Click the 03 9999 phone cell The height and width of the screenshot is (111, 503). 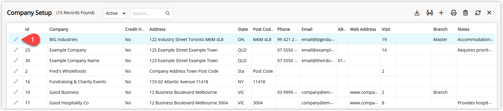tap(287, 92)
